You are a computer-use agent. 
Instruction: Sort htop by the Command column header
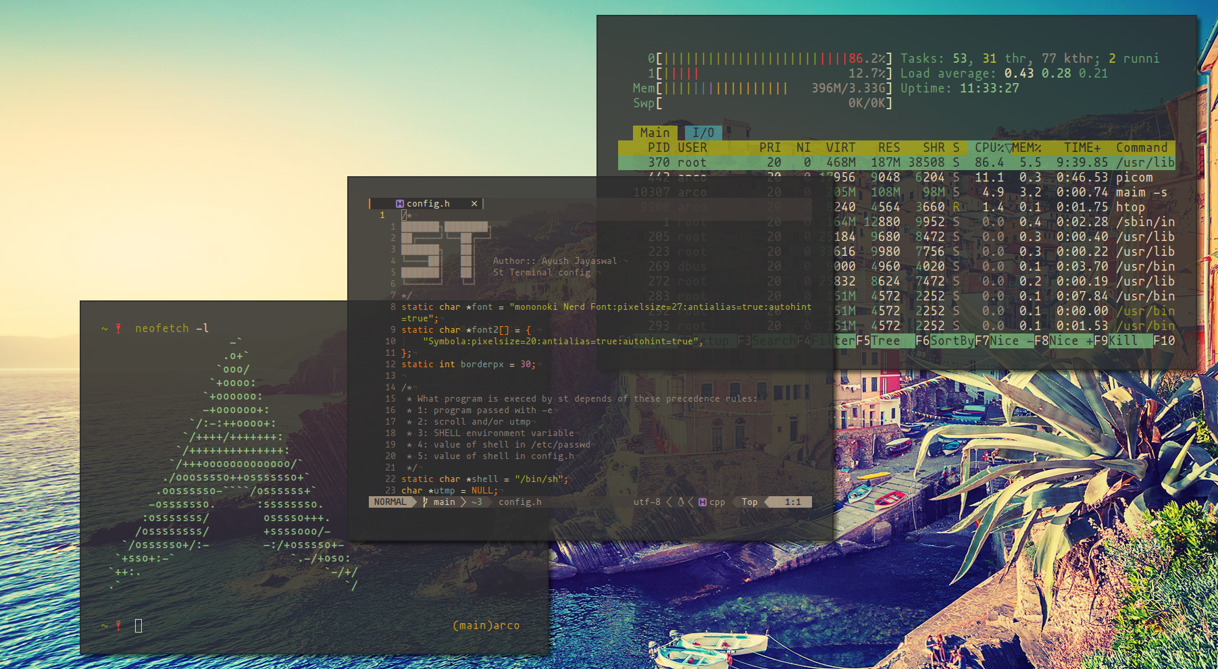point(1142,148)
